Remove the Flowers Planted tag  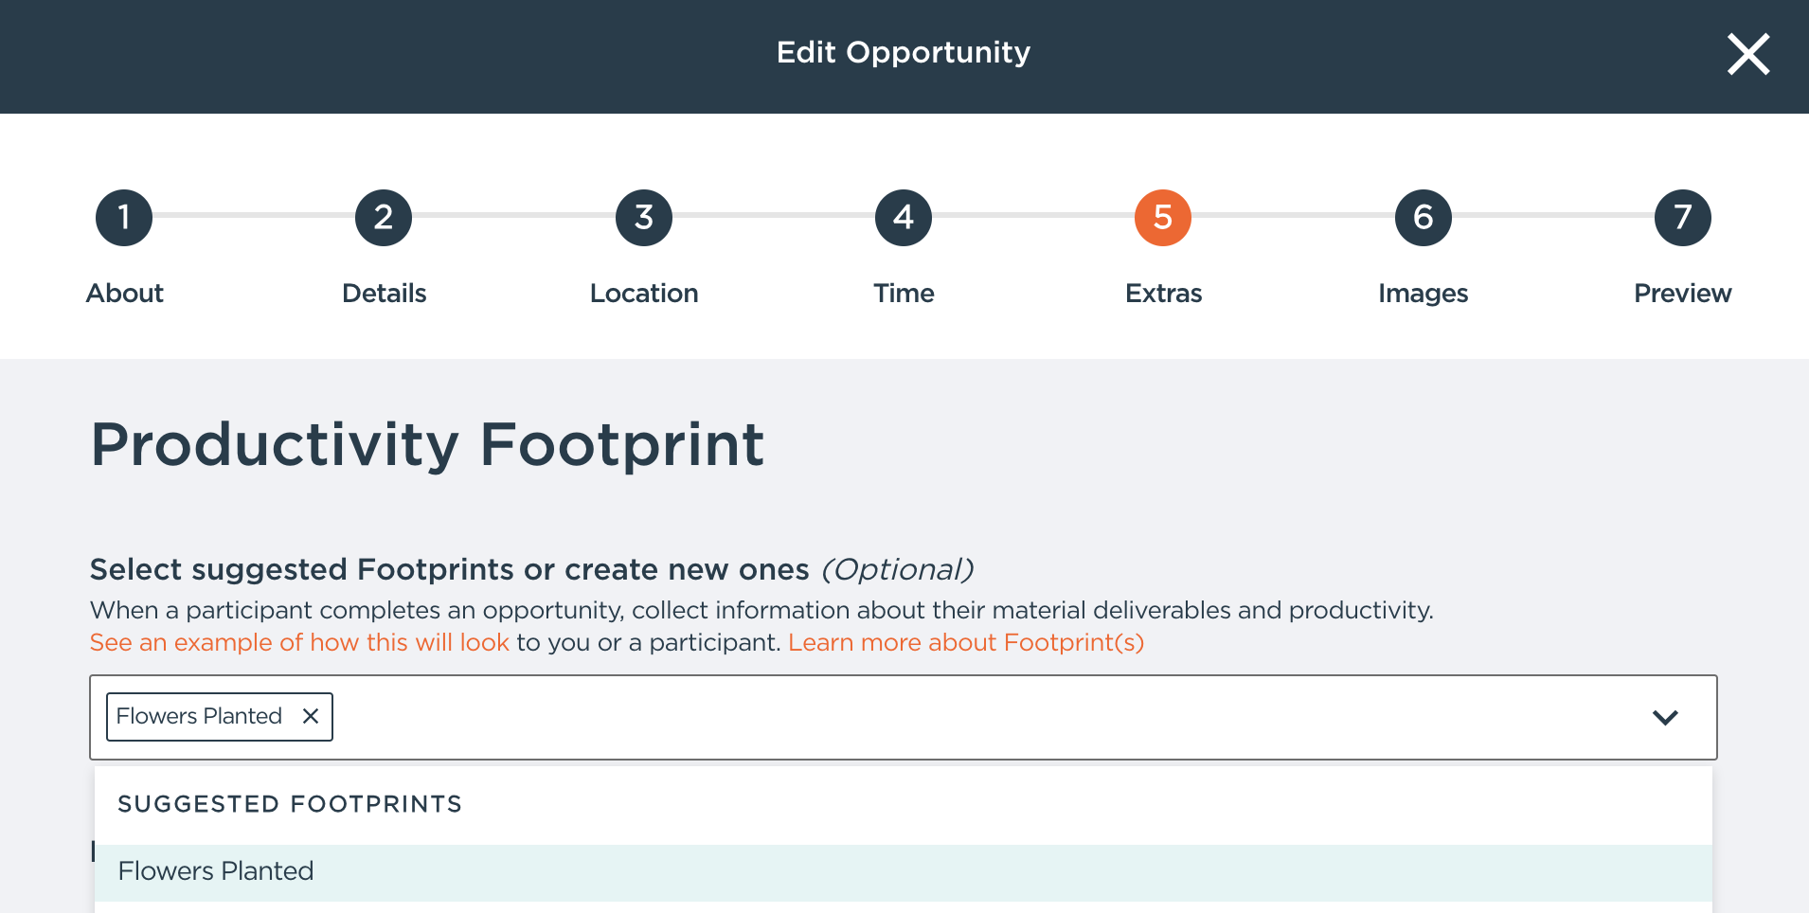pos(310,716)
